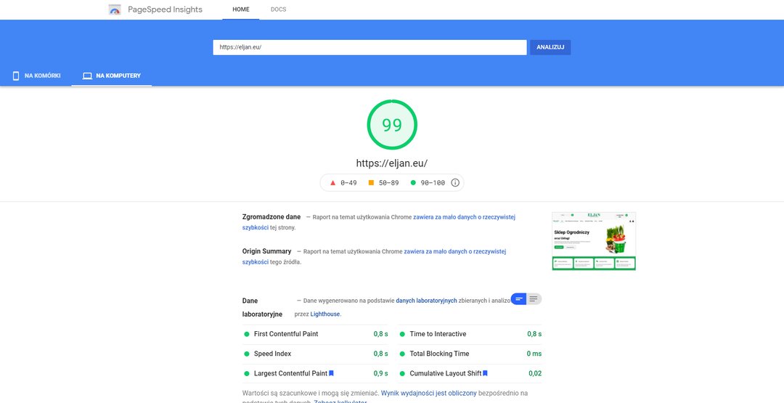Click the eljan.eu page screenshot thumbnail
Viewport: 784px width, 403px height.
(x=594, y=241)
